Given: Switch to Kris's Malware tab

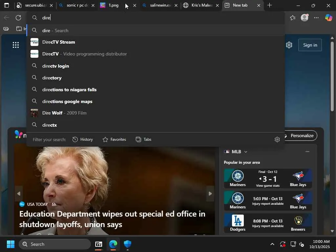Looking at the screenshot, I should click(x=201, y=5).
